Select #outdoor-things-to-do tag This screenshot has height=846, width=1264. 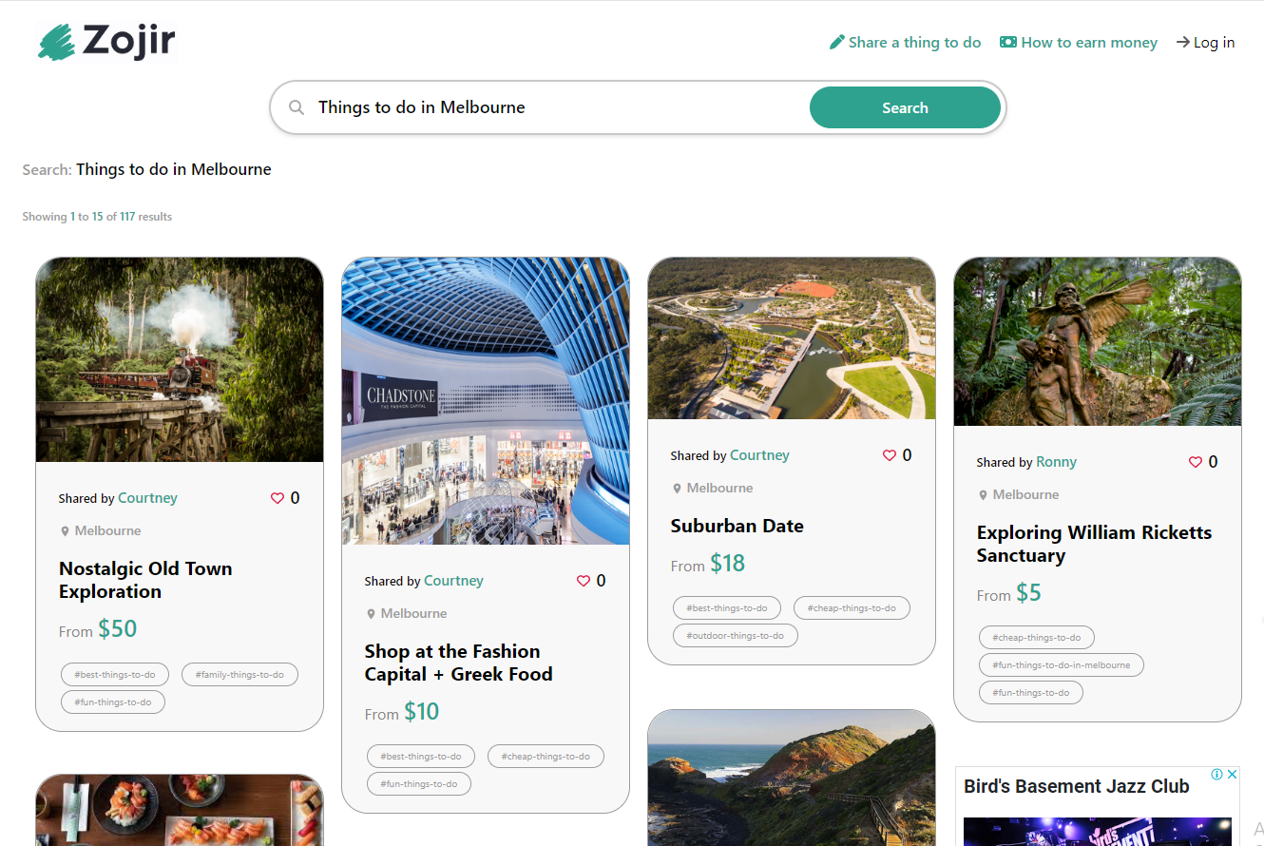[736, 636]
